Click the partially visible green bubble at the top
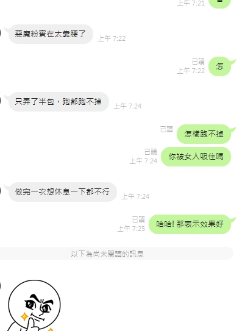Viewport: 245px width, 331px height. [x=219, y=4]
